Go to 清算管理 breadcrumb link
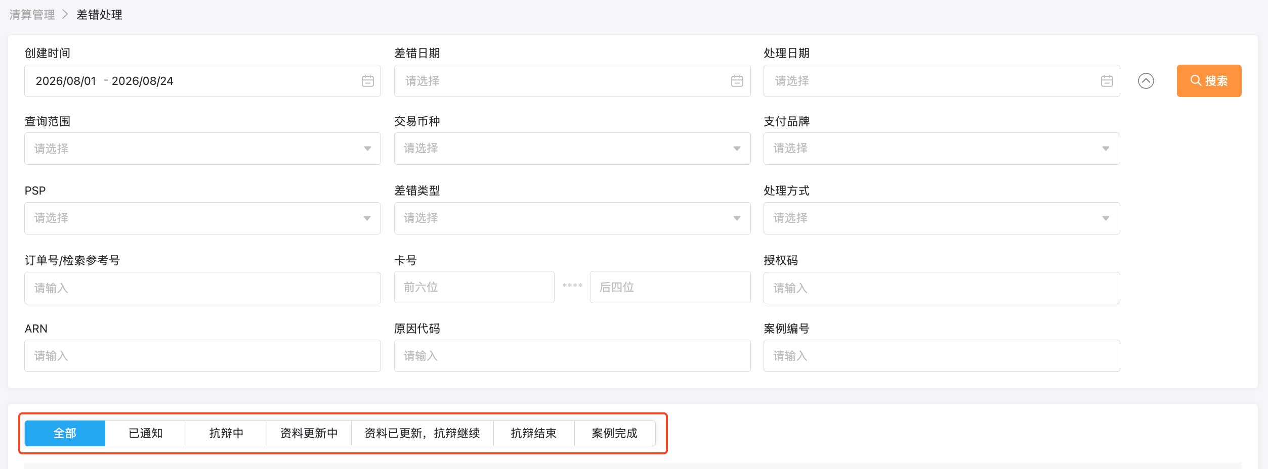The width and height of the screenshot is (1268, 469). [x=32, y=15]
